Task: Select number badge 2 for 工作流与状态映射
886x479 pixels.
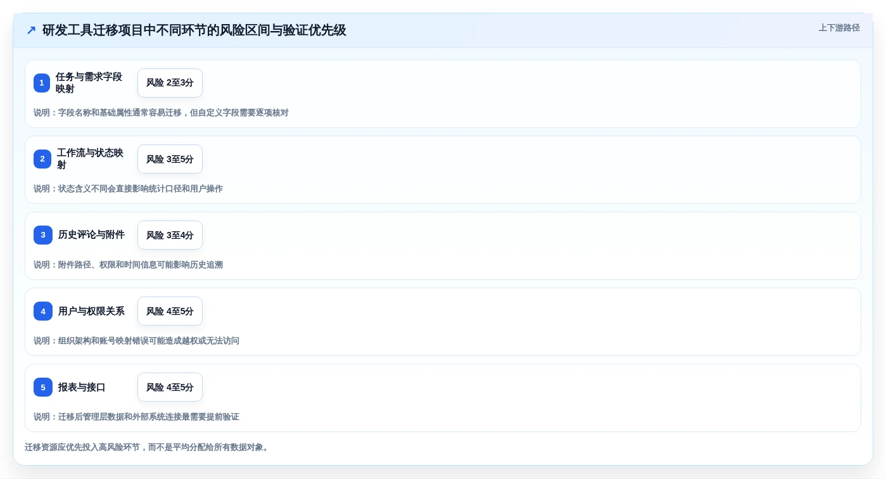Action: point(42,159)
